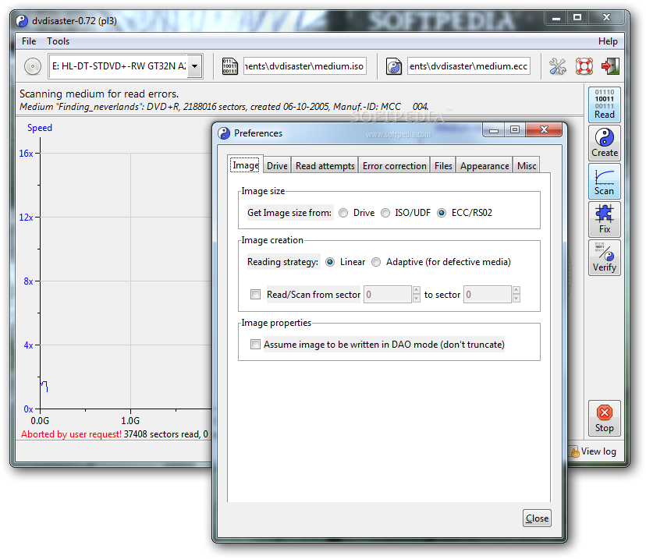Select Drive as image size source
Viewport: 646px width, 559px height.
343,213
